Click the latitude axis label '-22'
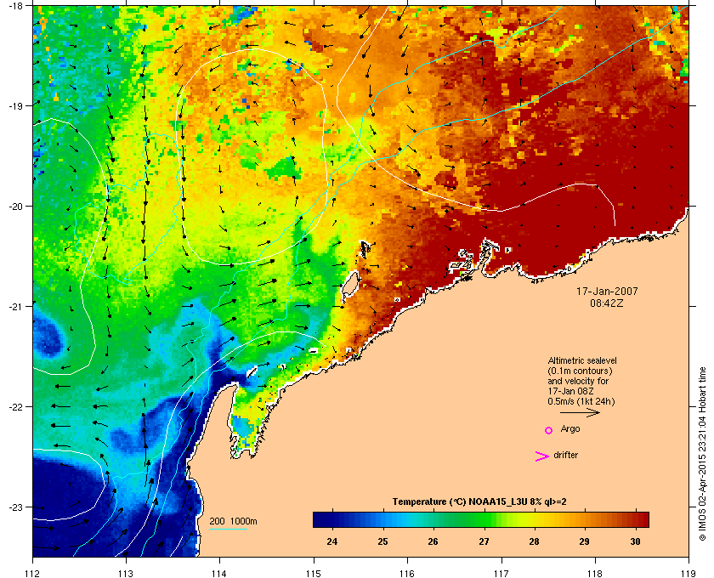Image resolution: width=714 pixels, height=578 pixels. click(x=15, y=406)
